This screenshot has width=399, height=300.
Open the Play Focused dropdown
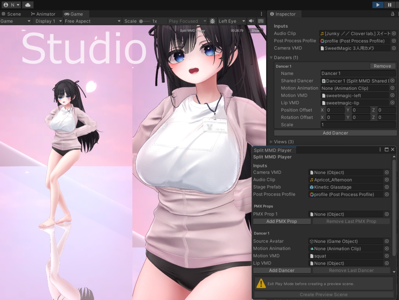[x=187, y=21]
